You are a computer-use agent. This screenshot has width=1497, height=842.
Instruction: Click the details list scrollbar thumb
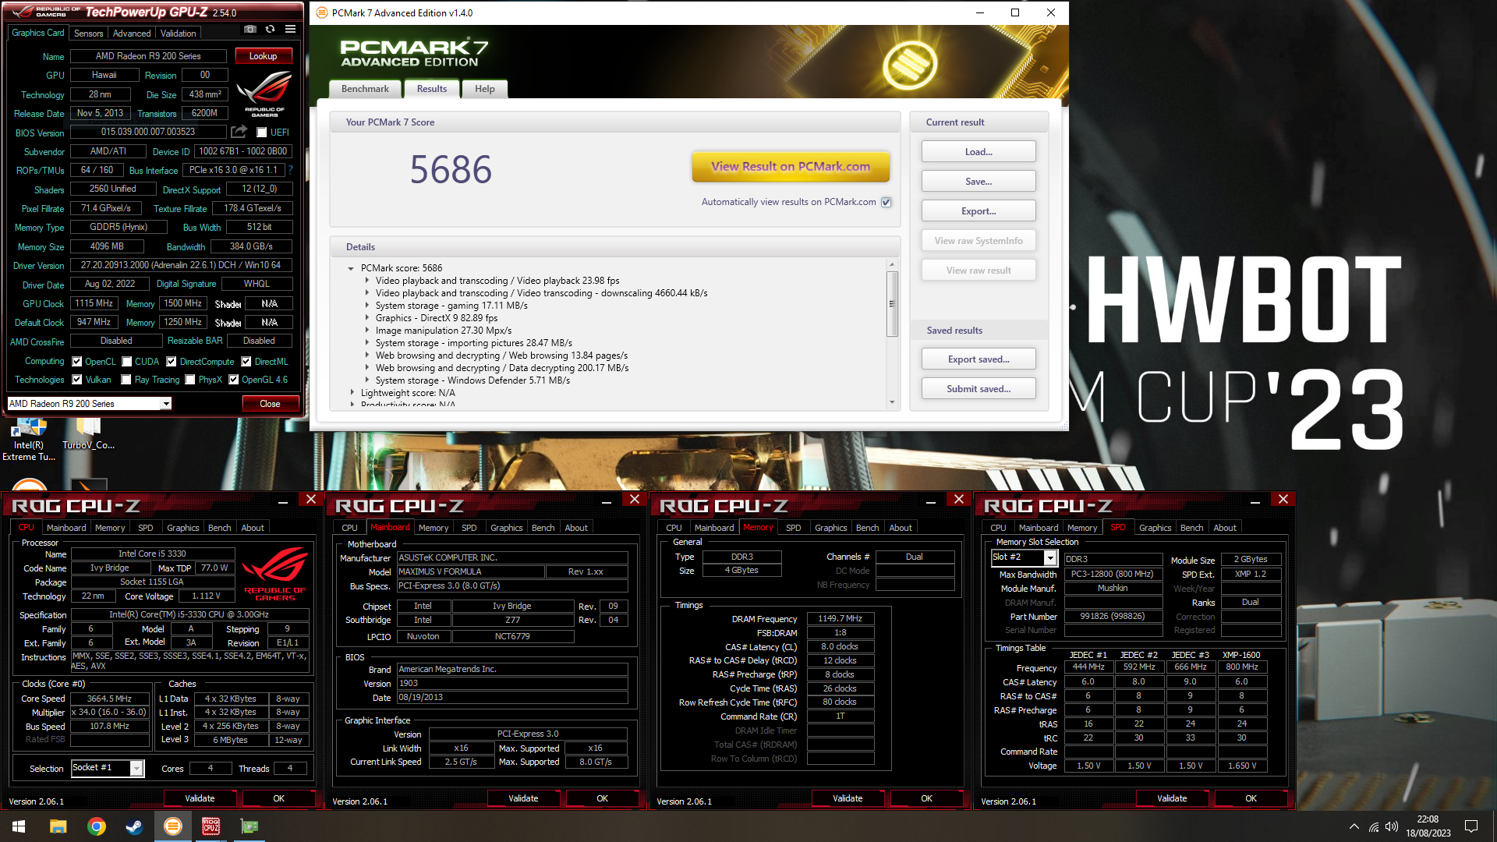pyautogui.click(x=892, y=304)
